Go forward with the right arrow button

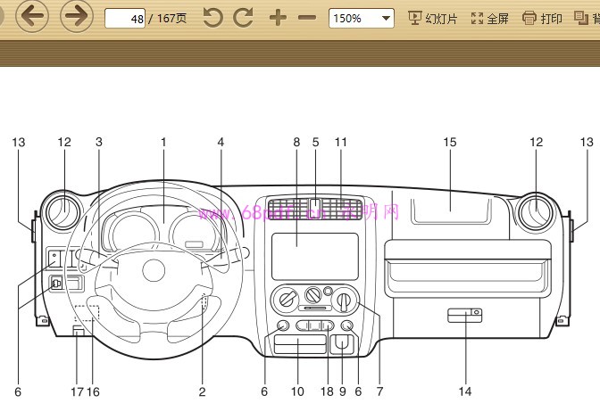point(78,16)
